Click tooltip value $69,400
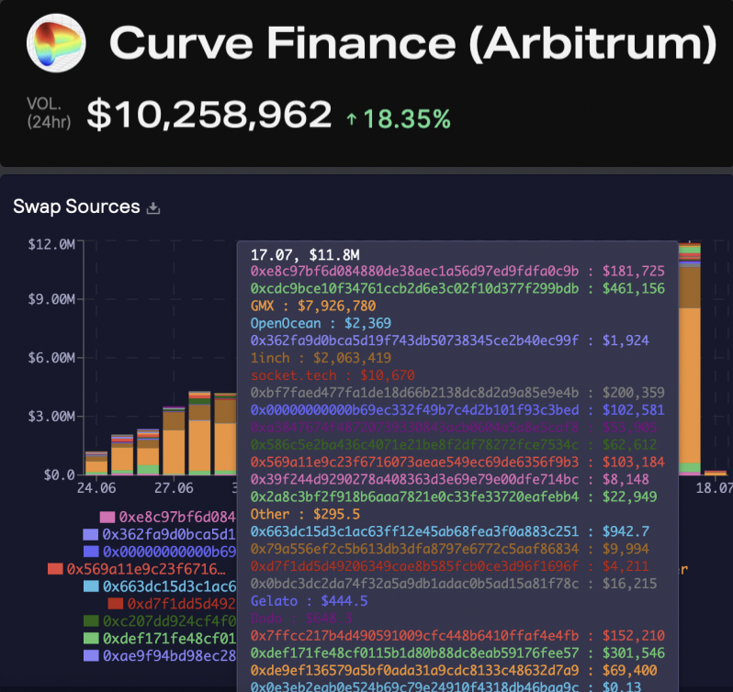Viewport: 733px width, 692px height. click(x=630, y=671)
